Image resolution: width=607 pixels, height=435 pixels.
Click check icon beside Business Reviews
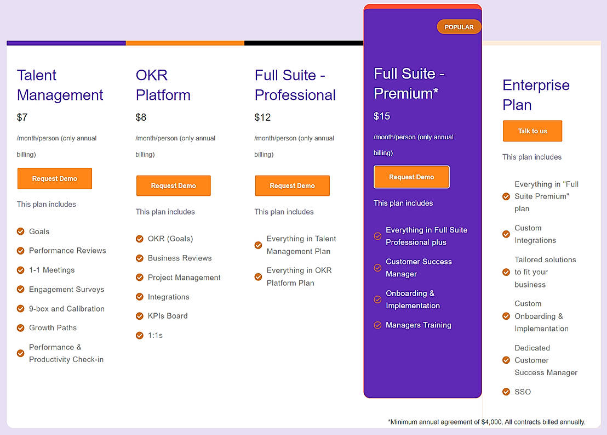pos(139,258)
